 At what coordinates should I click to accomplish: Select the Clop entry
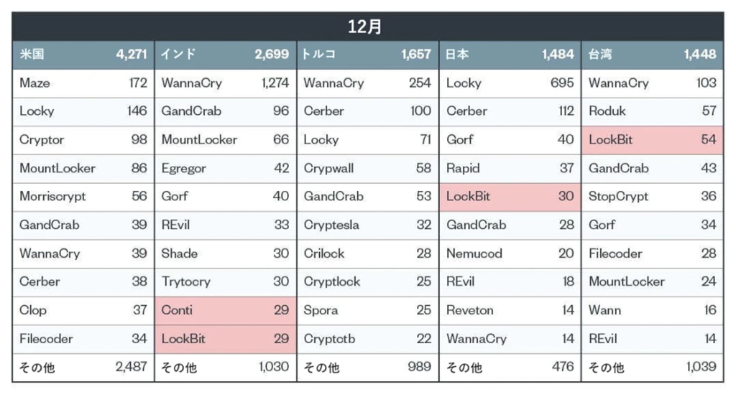(x=32, y=310)
